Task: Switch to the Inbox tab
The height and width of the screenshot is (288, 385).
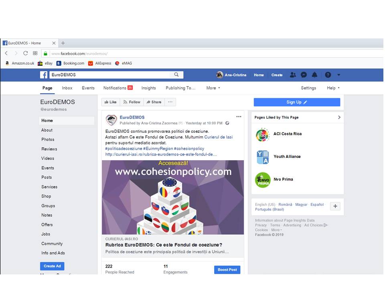Action: pos(67,88)
